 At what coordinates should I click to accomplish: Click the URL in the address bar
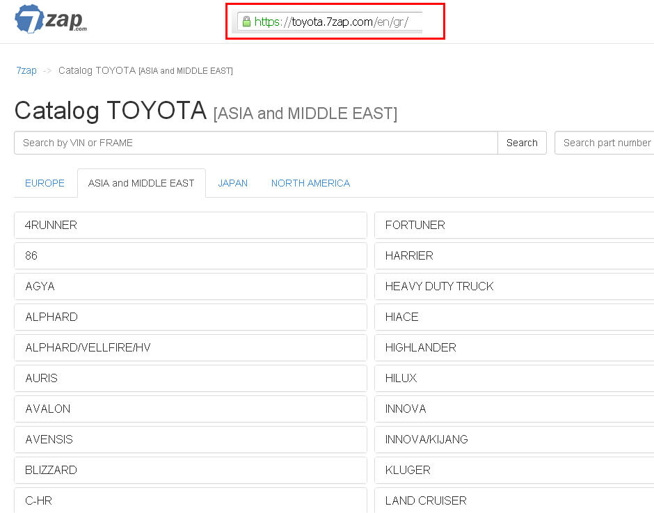pos(331,22)
